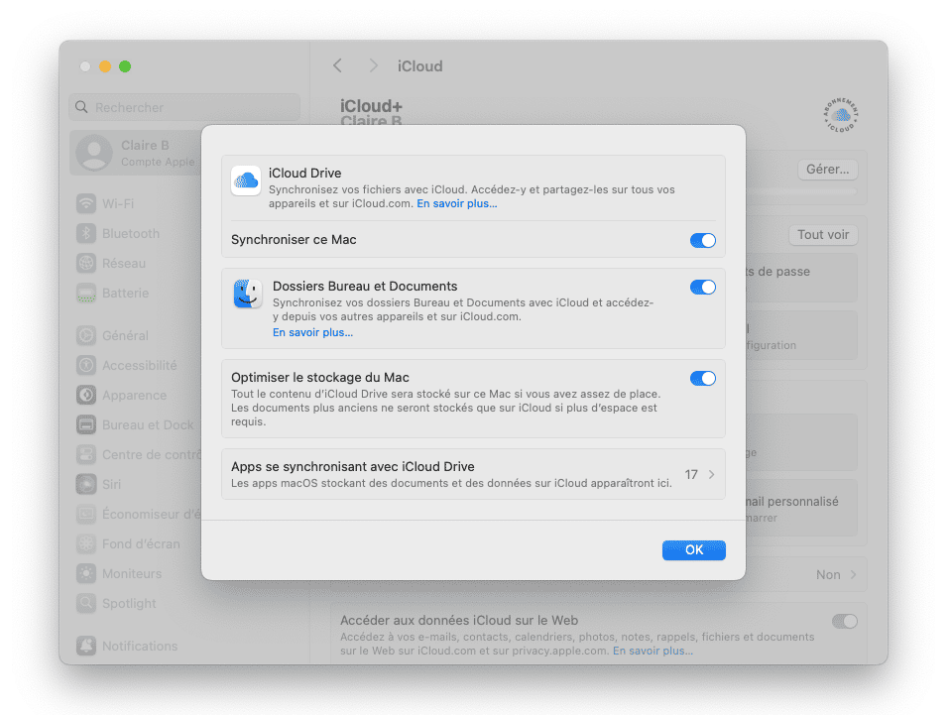Click the Spotlight magnifier icon

(x=86, y=602)
